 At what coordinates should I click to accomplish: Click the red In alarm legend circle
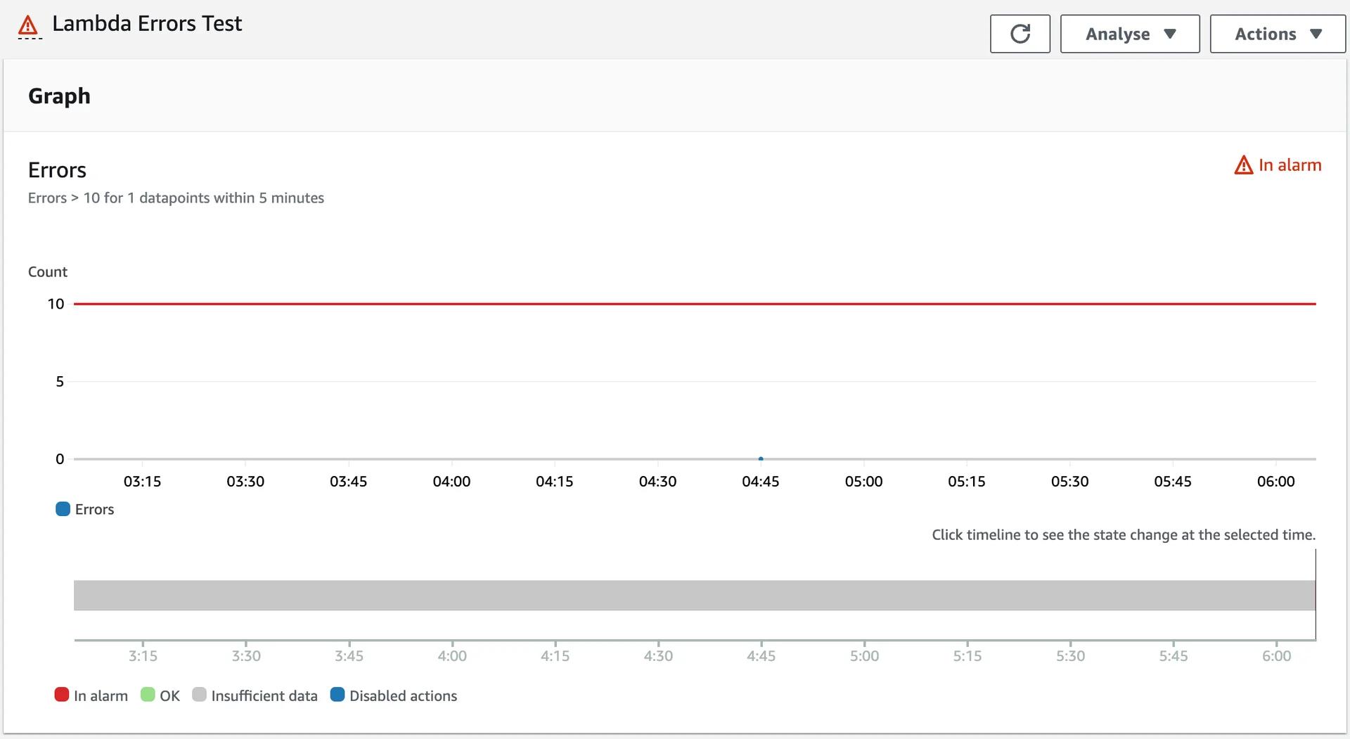[x=62, y=695]
